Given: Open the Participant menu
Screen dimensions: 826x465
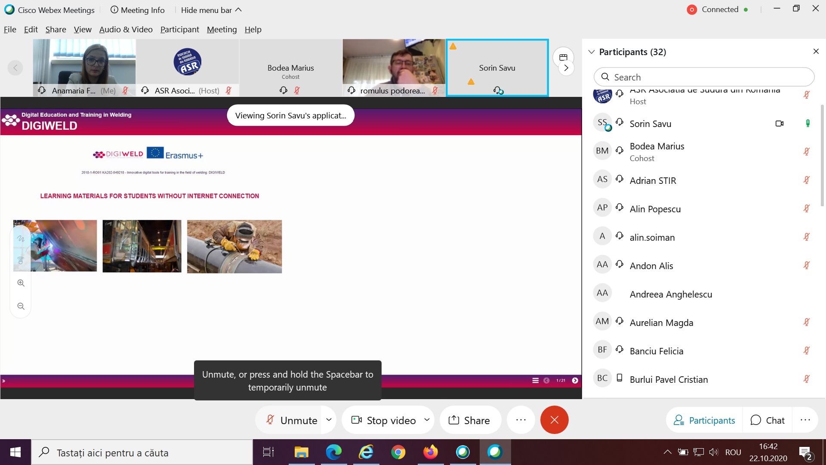Looking at the screenshot, I should [179, 29].
